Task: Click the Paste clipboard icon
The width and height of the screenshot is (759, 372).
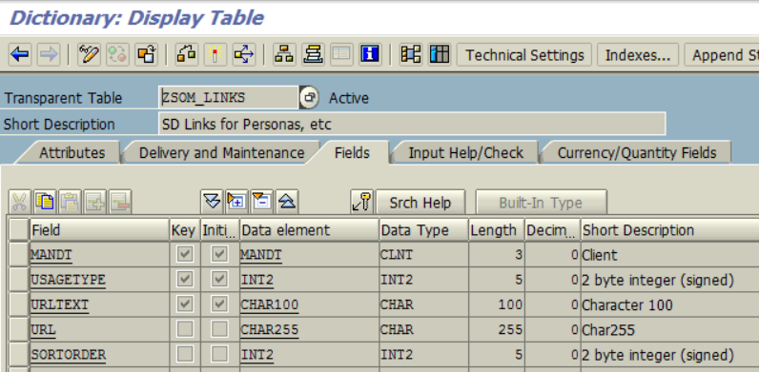Action: (x=70, y=202)
